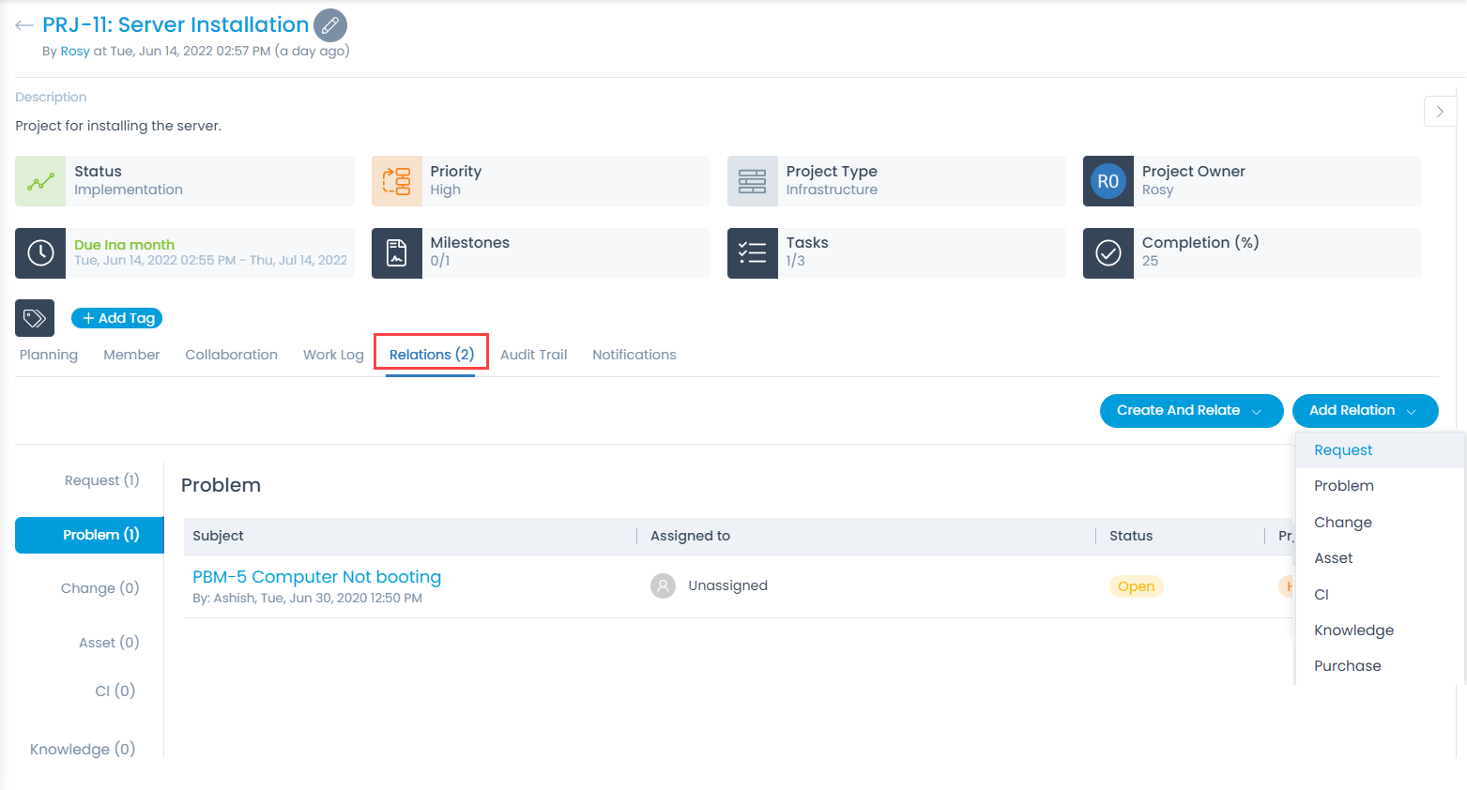Click the Add Tag button
Viewport: 1467px width, 790px height.
tap(116, 318)
